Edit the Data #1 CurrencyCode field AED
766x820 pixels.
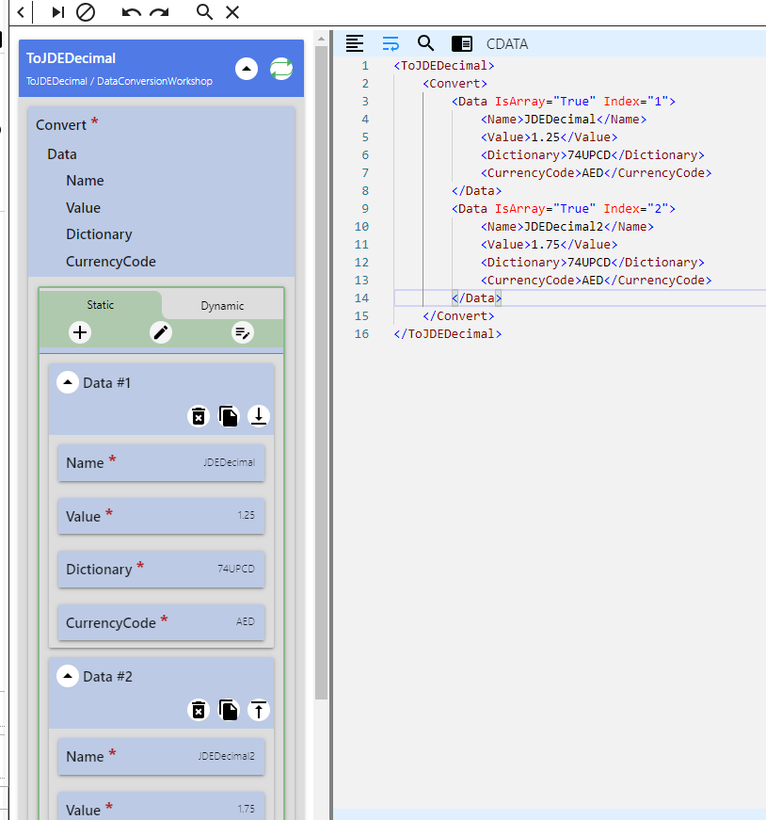[x=161, y=622]
